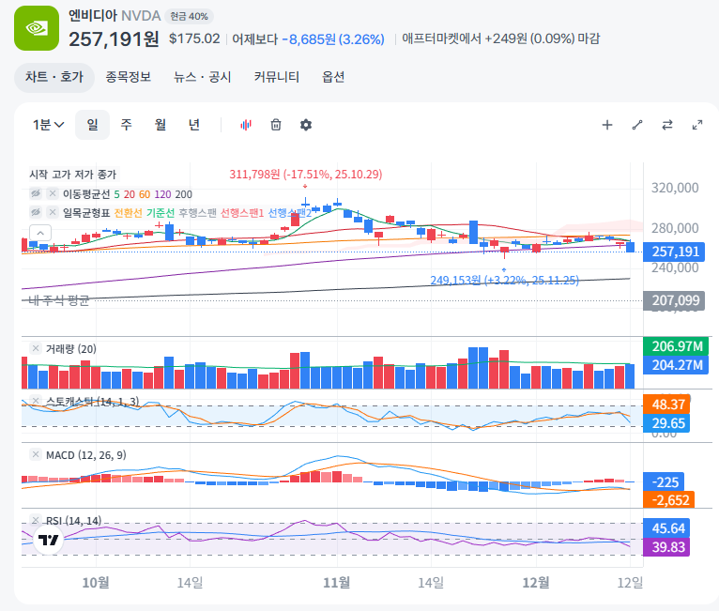Remove the MACD (12, 26, 9) indicator
This screenshot has height=611, width=719.
coord(36,454)
